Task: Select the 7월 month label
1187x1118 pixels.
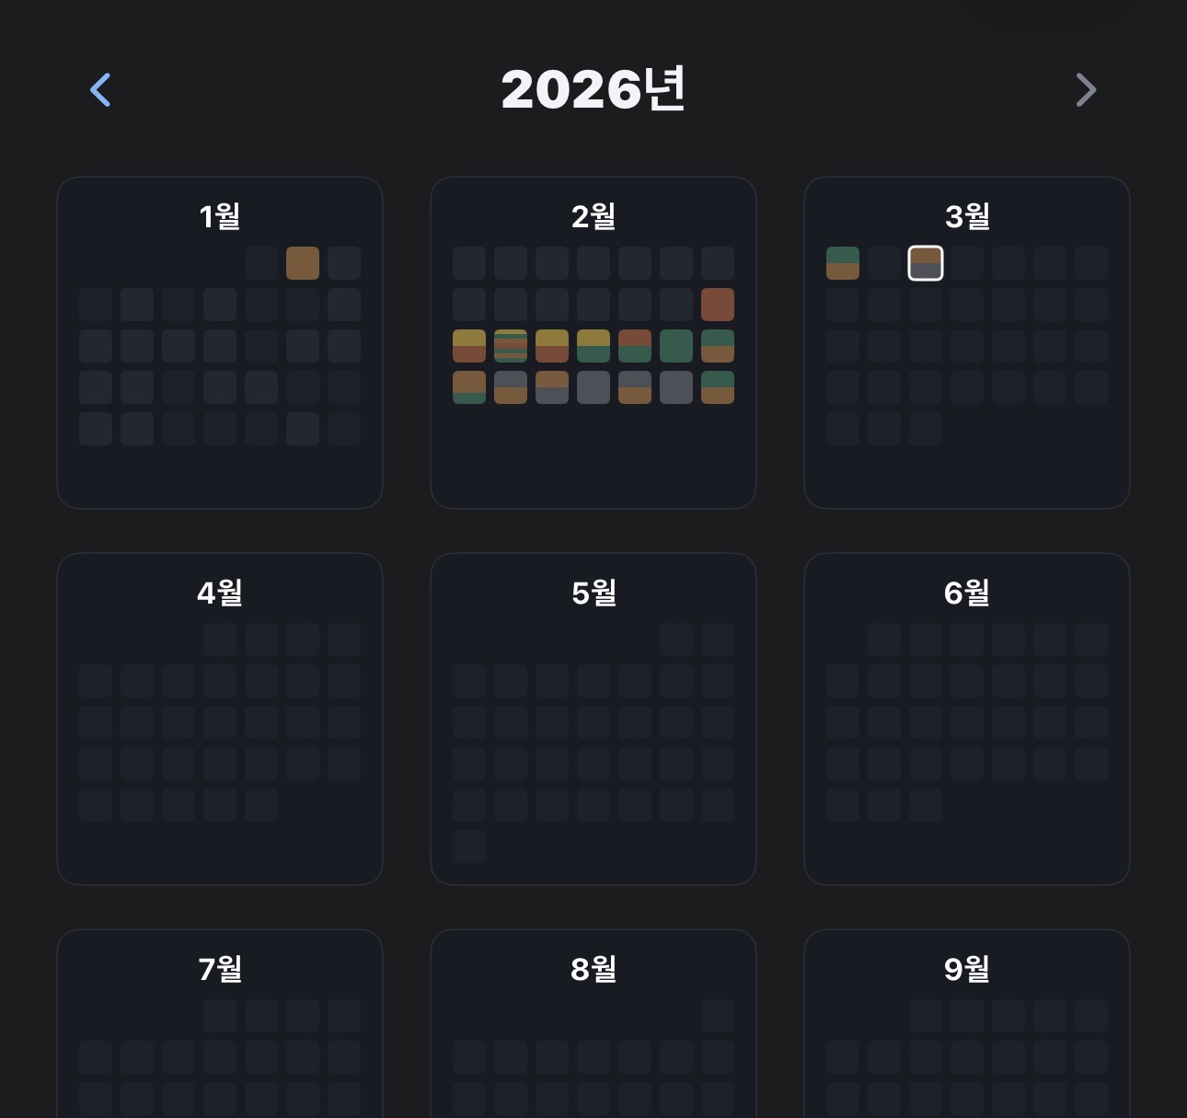Action: pyautogui.click(x=220, y=969)
